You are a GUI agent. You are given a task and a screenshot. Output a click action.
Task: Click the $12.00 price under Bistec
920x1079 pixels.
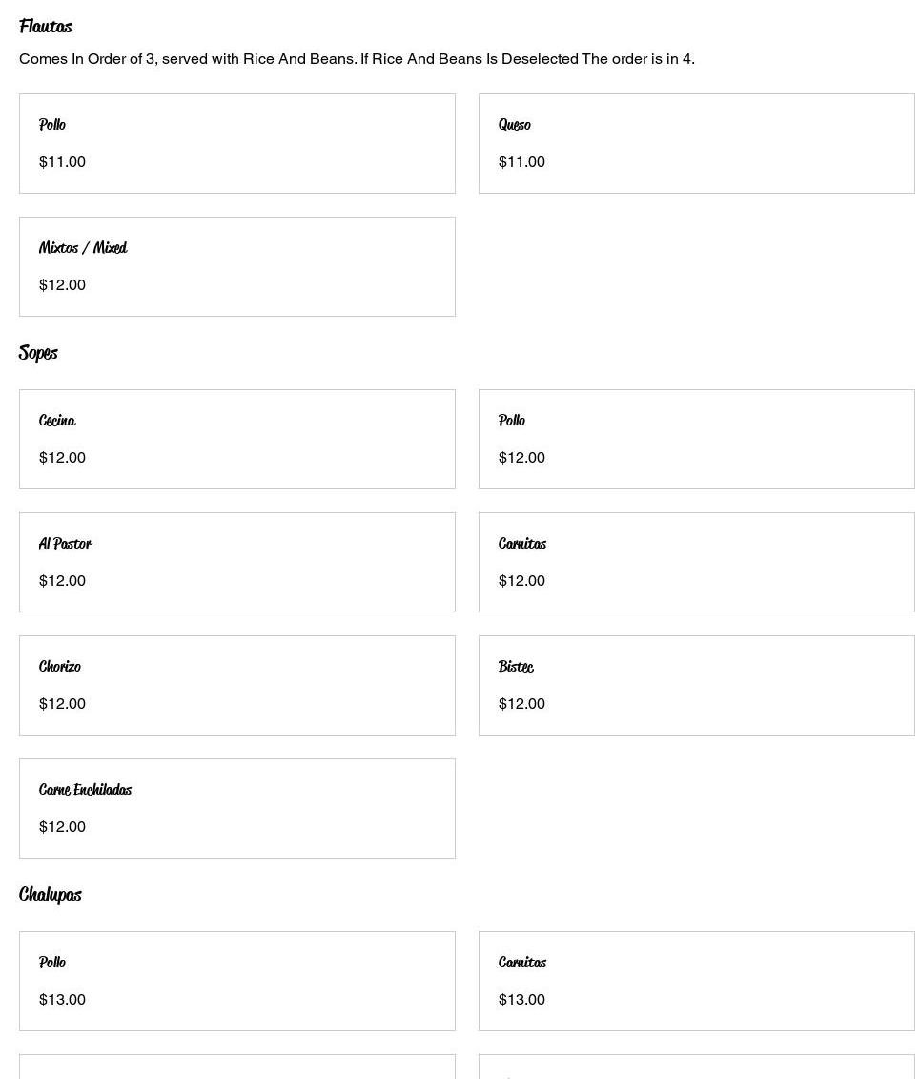coord(521,704)
